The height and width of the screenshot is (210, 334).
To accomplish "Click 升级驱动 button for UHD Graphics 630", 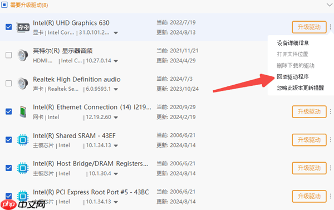I will click(309, 27).
